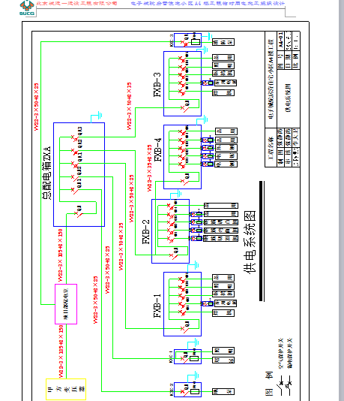Click the blue header project title text
This screenshot has height=401, width=344.
tap(208, 4)
